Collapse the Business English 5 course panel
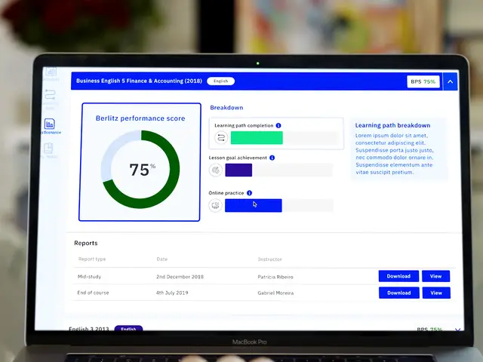Viewport: 483px width, 362px height. [x=450, y=81]
